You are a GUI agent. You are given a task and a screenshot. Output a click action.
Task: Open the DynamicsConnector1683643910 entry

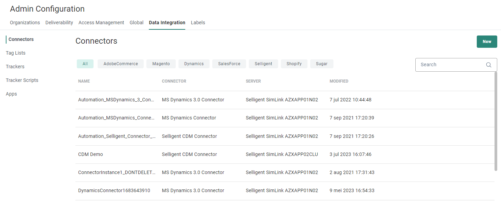pos(114,190)
